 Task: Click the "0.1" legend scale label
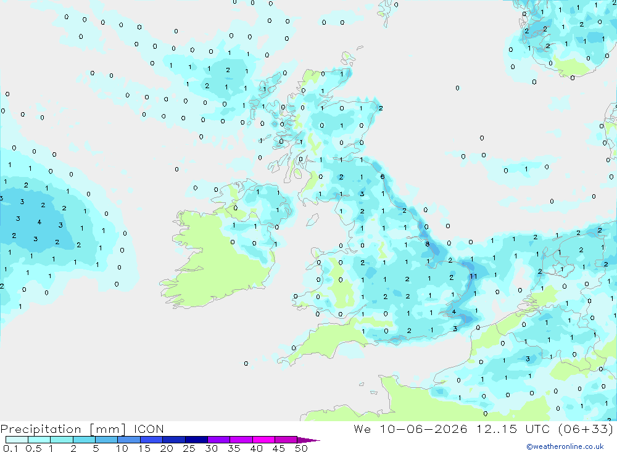click(x=10, y=448)
